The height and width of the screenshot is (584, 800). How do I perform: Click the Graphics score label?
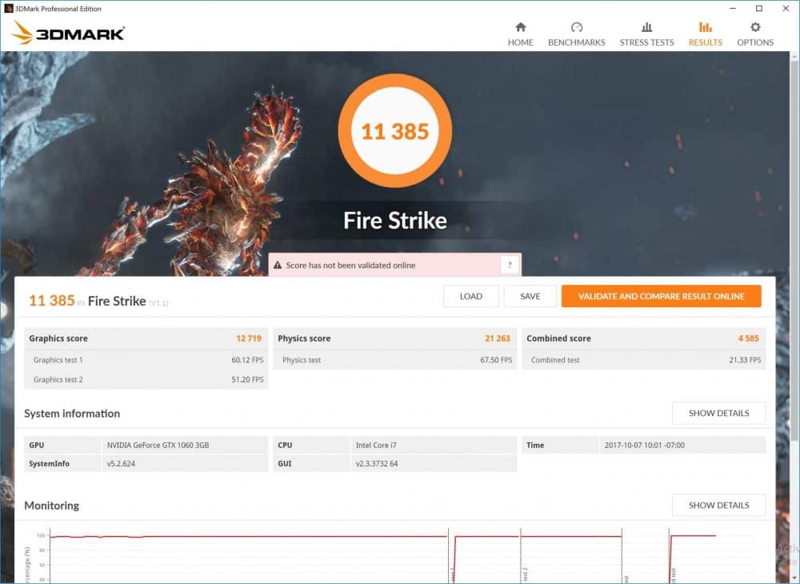pos(58,338)
